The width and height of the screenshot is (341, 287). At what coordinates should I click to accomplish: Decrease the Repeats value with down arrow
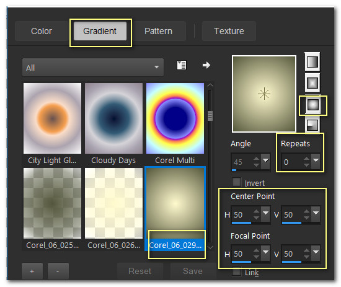point(307,165)
